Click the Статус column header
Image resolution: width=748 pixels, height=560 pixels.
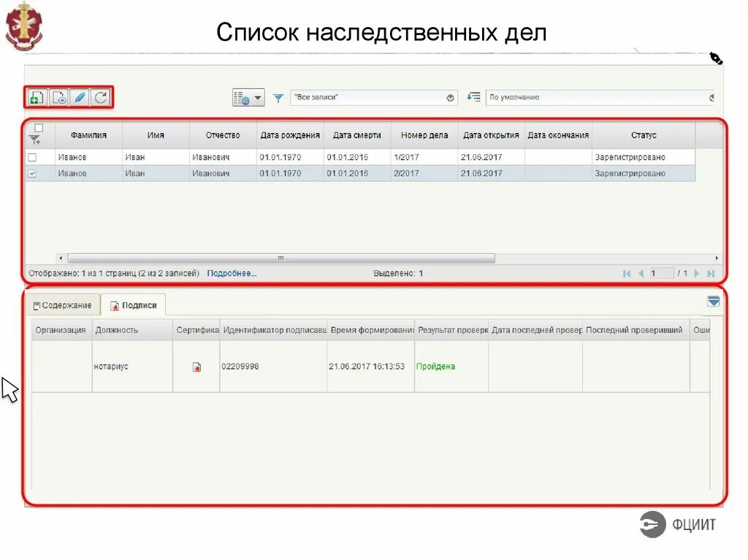point(644,136)
